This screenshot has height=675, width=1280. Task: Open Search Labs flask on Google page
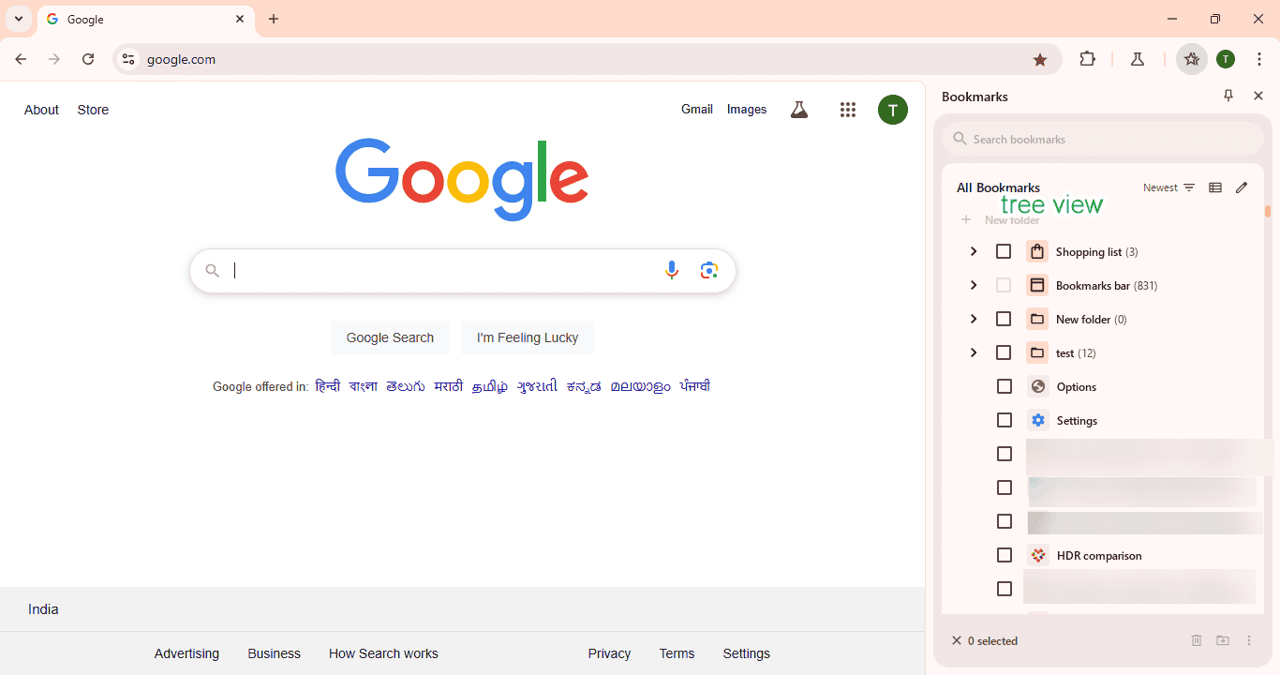[x=799, y=110]
